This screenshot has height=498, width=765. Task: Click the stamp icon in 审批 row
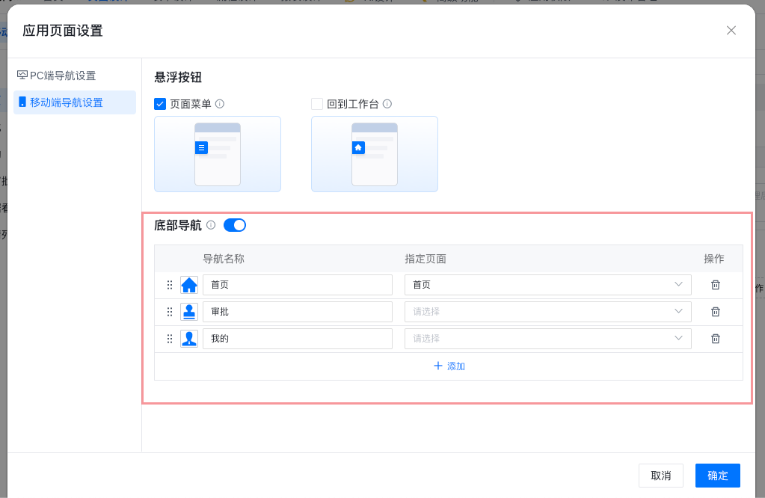189,312
